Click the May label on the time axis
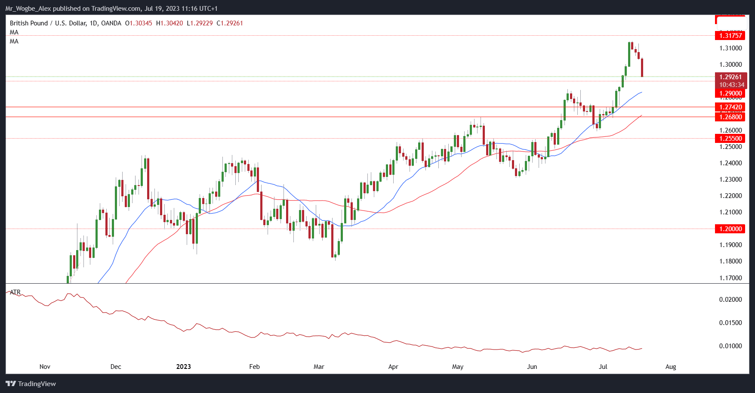755x393 pixels. coord(458,367)
